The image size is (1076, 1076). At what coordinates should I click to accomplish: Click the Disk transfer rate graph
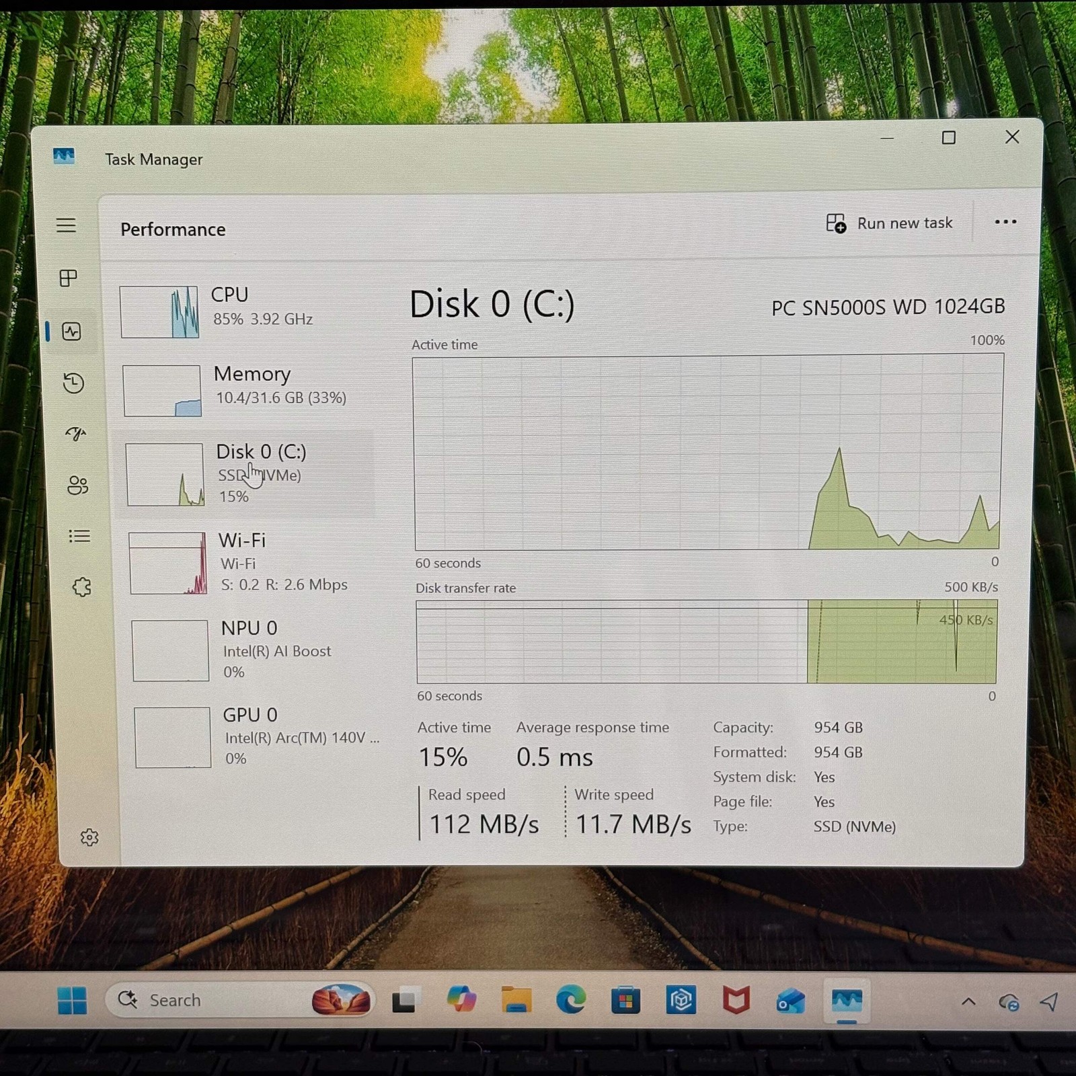pos(706,642)
